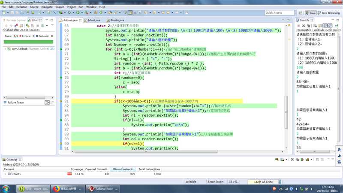Open the Window menu
This screenshot has width=343, height=193.
(x=91, y=7)
